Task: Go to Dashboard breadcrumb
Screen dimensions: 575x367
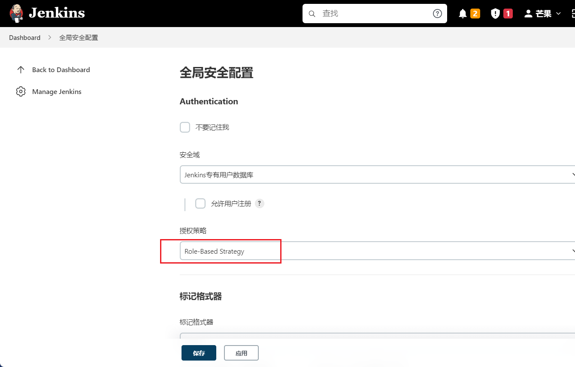Action: (25, 37)
